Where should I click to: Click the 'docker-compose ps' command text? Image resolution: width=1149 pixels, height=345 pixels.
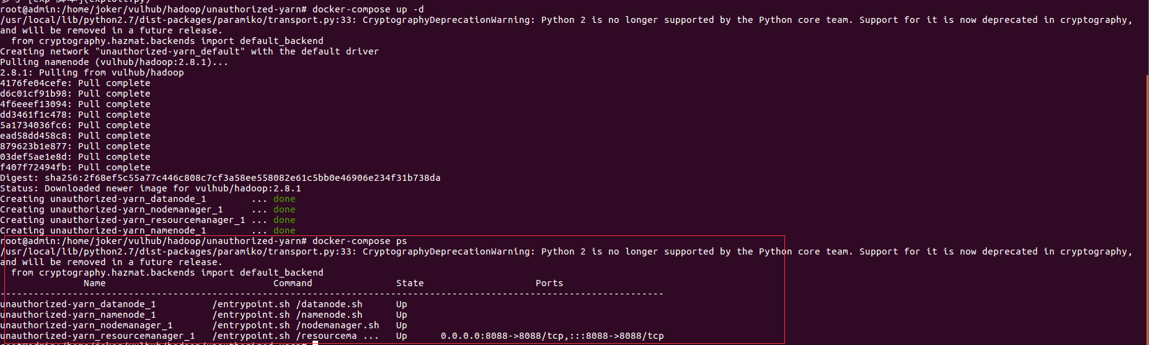pyautogui.click(x=360, y=241)
